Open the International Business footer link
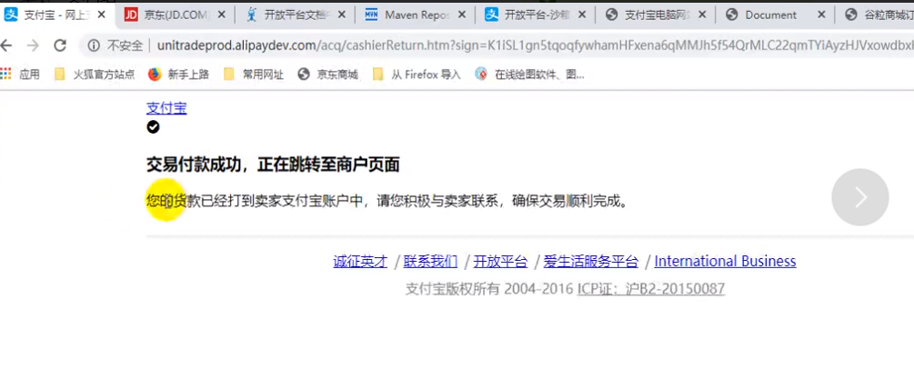Image resolution: width=914 pixels, height=389 pixels. coord(725,262)
